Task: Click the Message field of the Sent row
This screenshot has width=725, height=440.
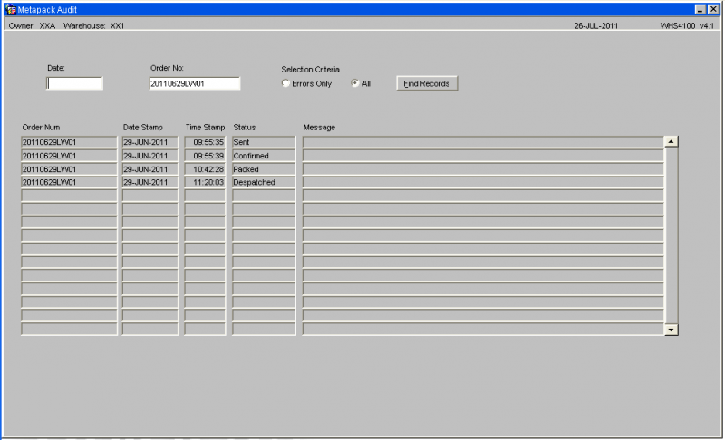Action: 483,142
